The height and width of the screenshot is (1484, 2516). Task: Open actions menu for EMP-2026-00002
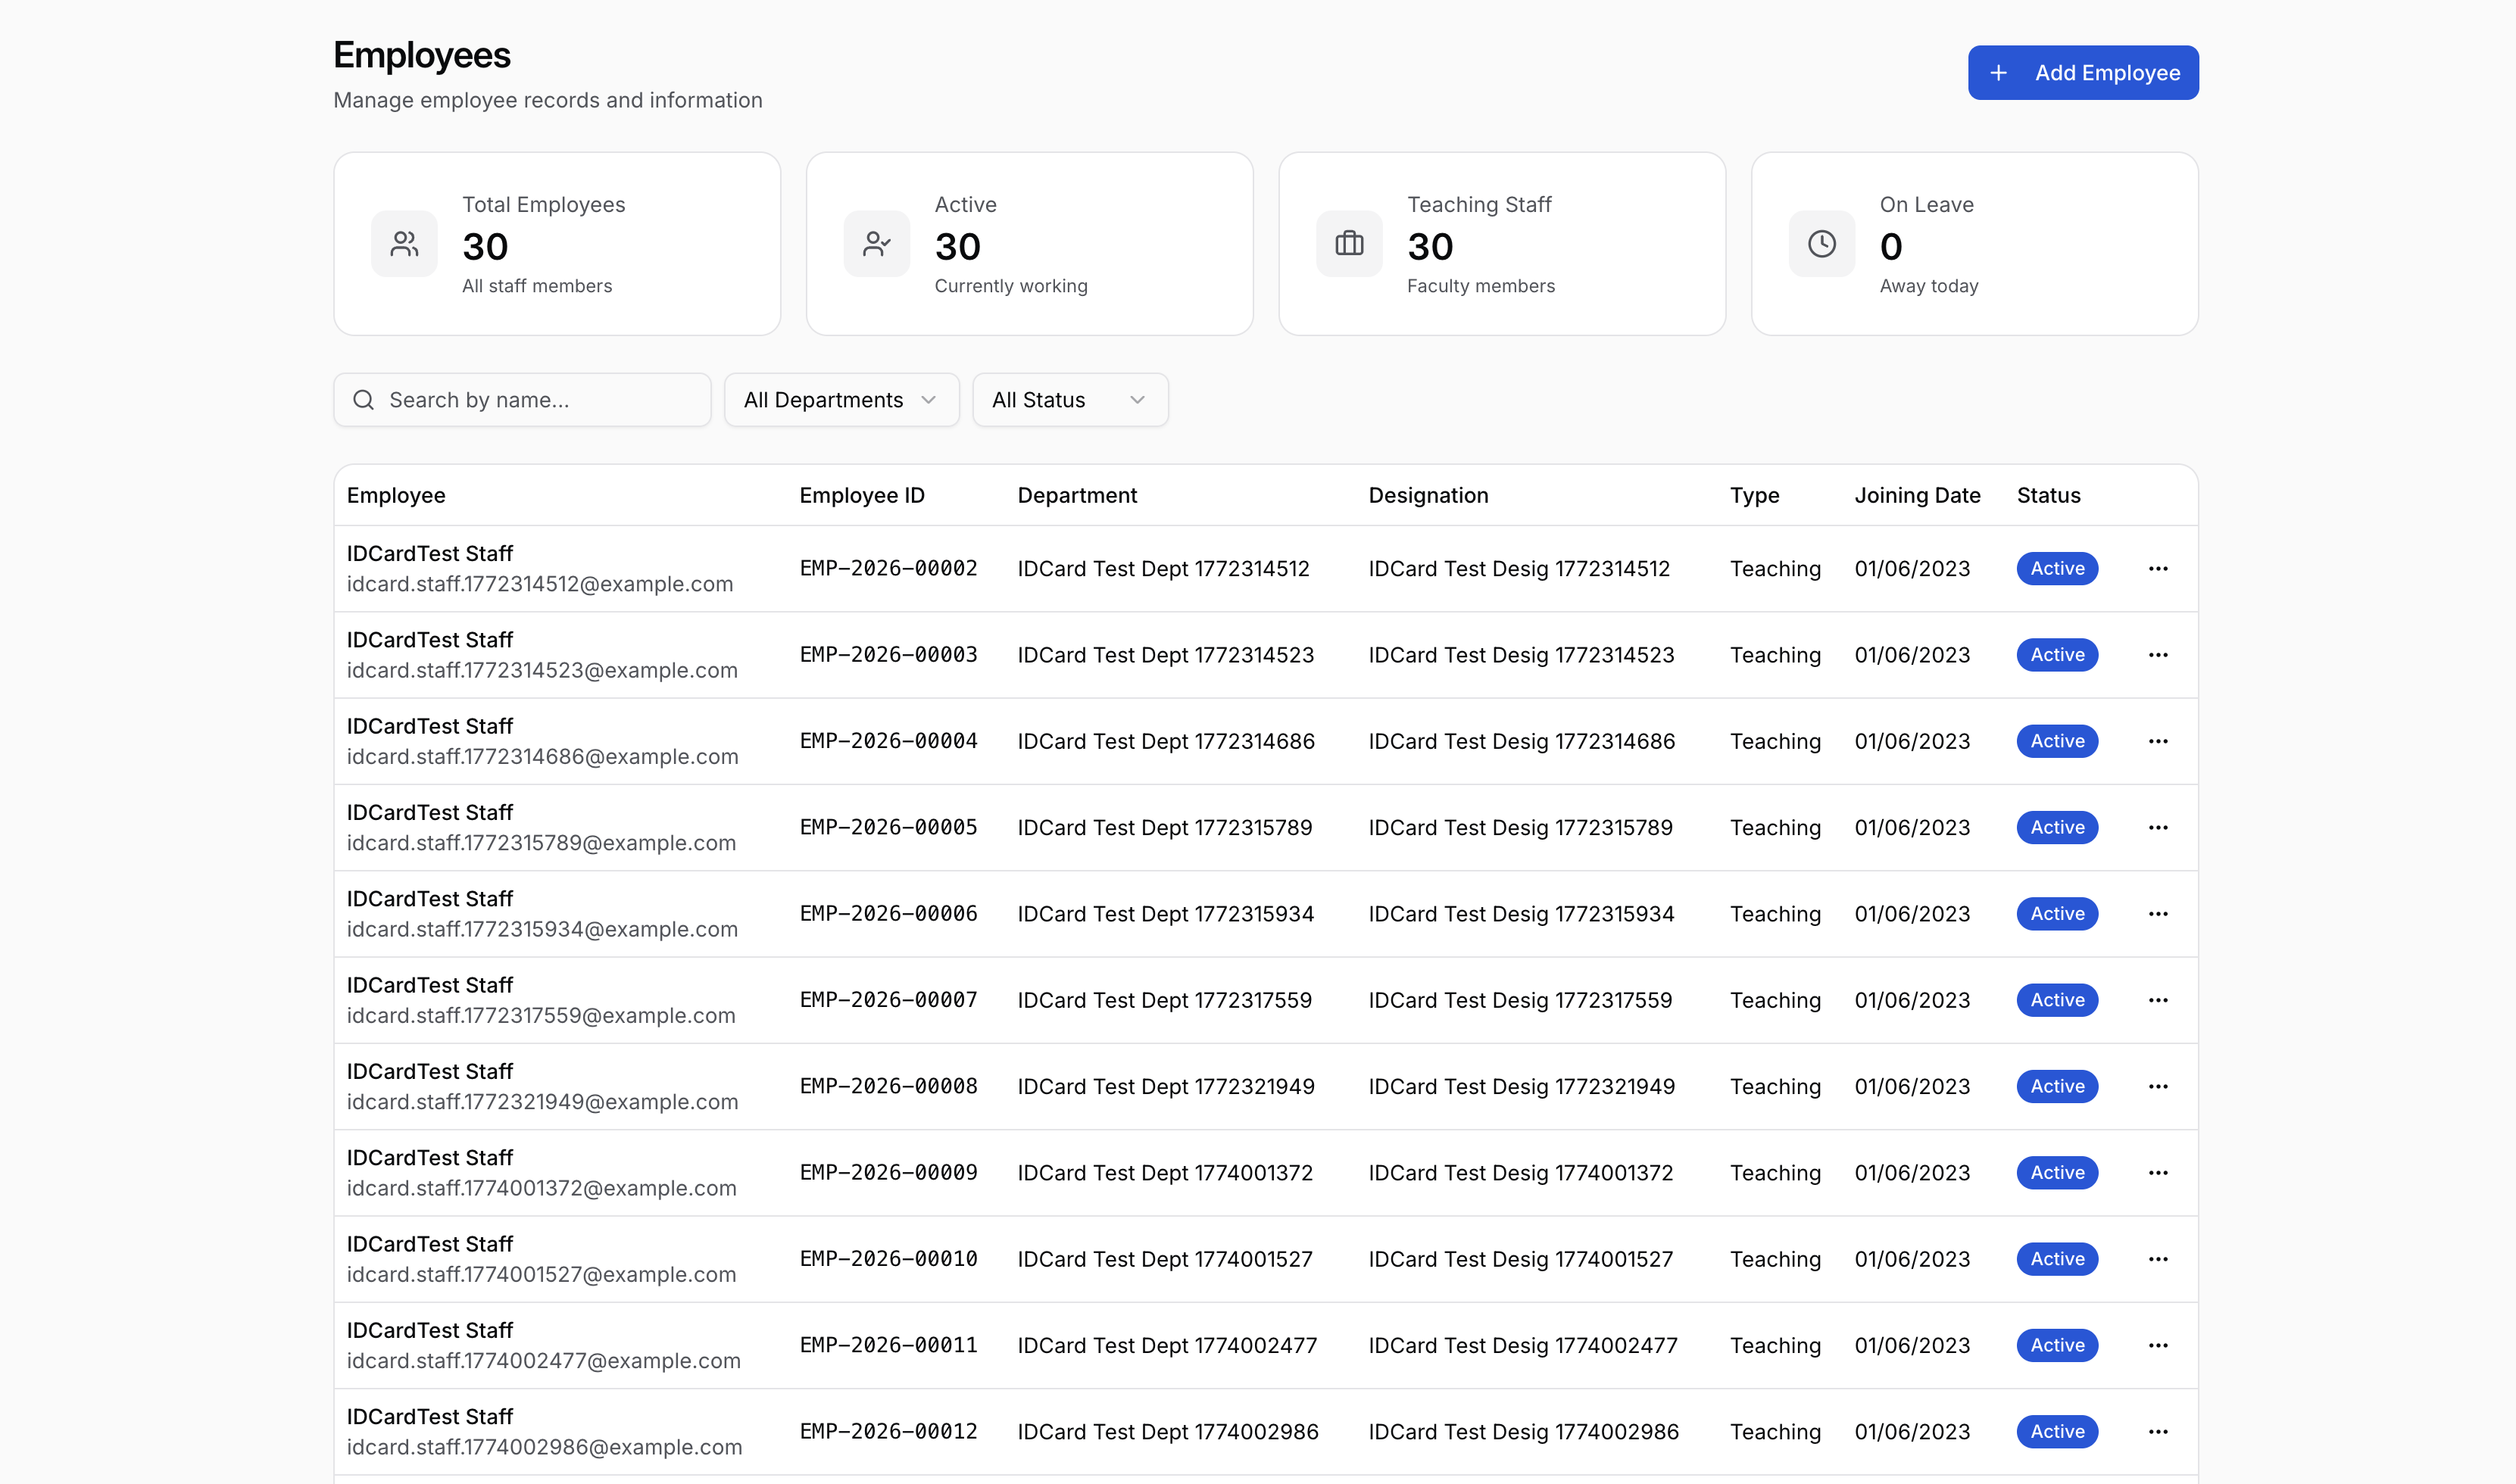[x=2157, y=569]
